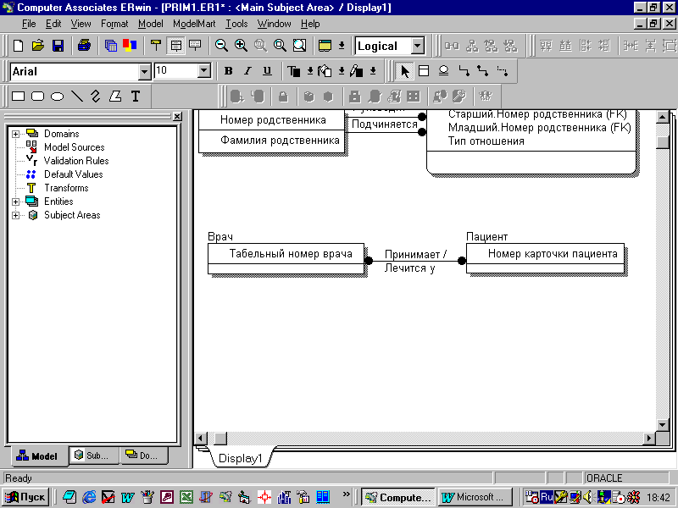Image resolution: width=678 pixels, height=508 pixels.
Task: Zoom out with minus magnifier
Action: (221, 46)
